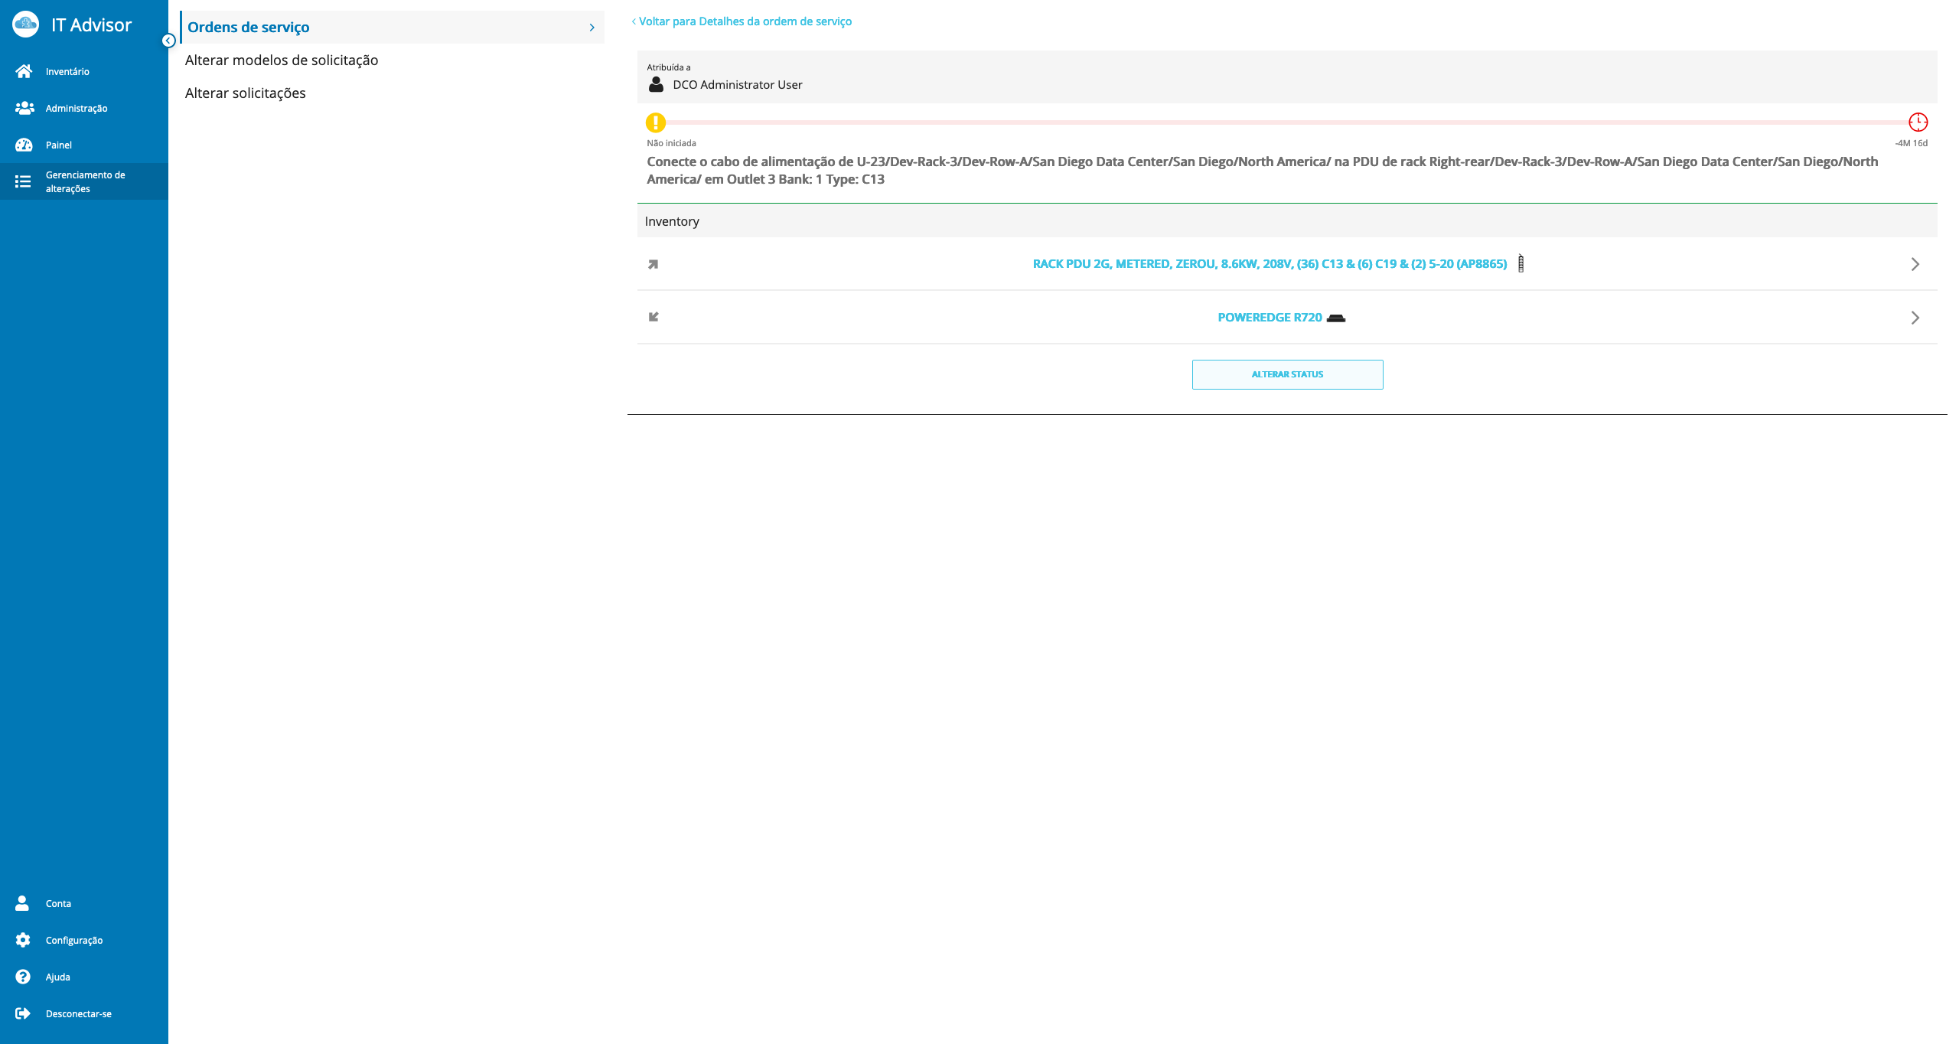Click the Desconectar-se sign-out icon

tap(23, 1013)
